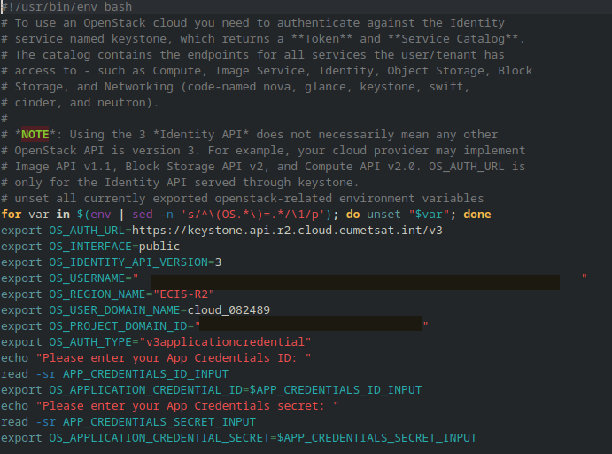
Task: Click the shebang line '#!/usr/bin/env bash'
Action: click(x=66, y=6)
